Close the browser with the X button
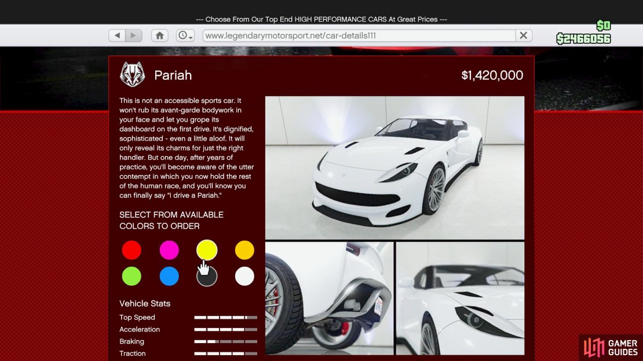Screen dimensions: 643x361 click(524, 36)
